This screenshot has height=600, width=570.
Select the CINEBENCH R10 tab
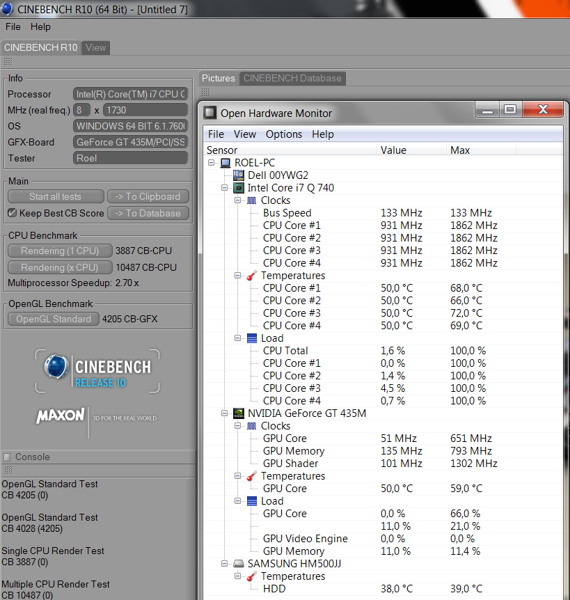(x=40, y=47)
